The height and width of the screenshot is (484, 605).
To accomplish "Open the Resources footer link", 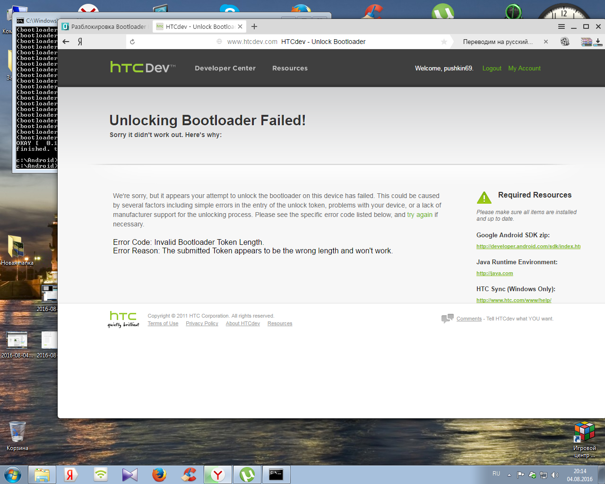I will tap(280, 324).
